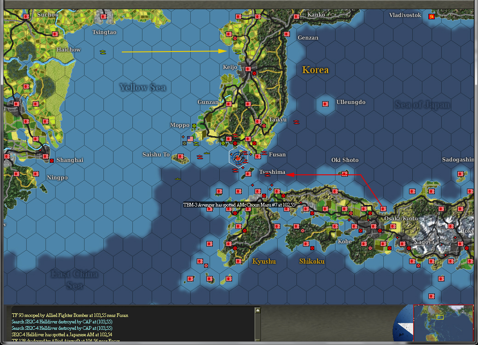Select the Allied ship near Haichow
This screenshot has width=478, height=345.
pos(103,52)
